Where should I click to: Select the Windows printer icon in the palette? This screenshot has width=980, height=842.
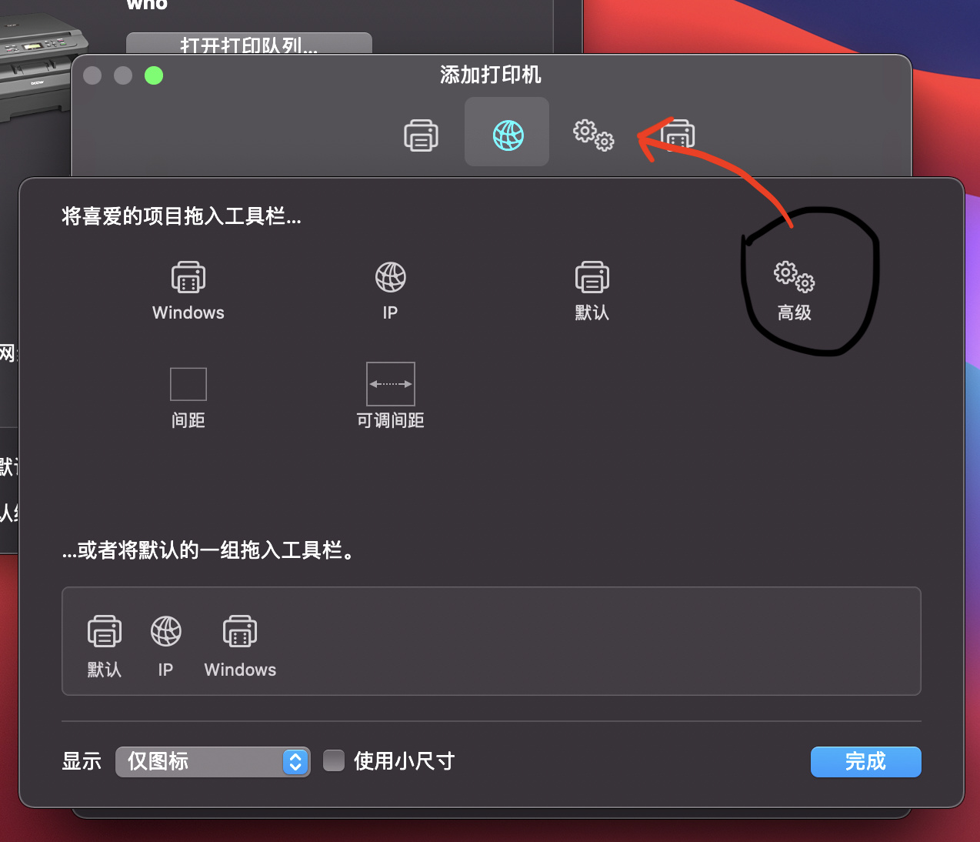pyautogui.click(x=188, y=277)
